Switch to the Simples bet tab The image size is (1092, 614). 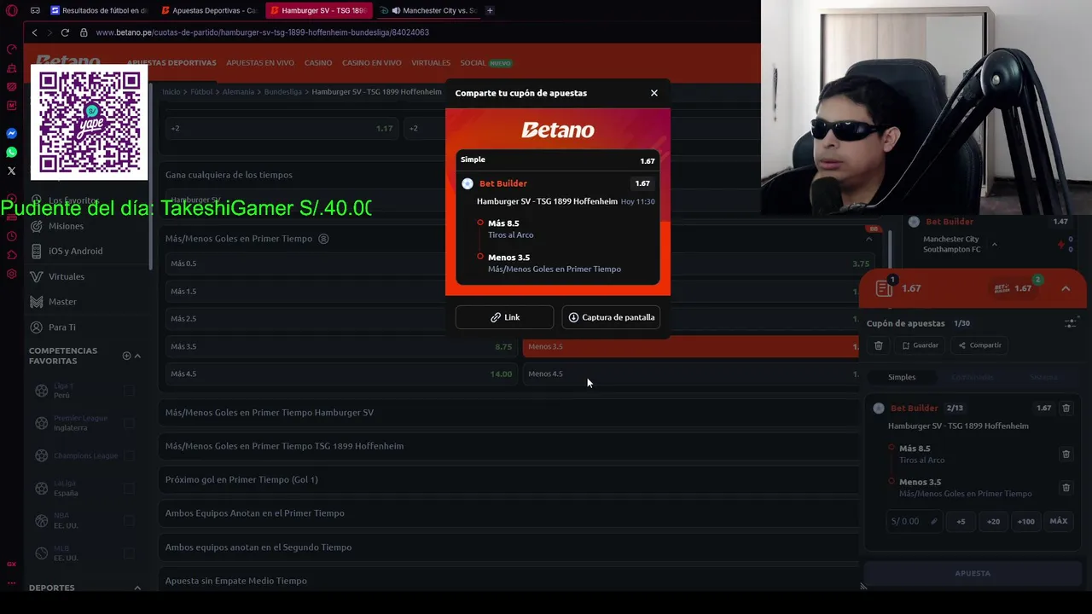(902, 377)
